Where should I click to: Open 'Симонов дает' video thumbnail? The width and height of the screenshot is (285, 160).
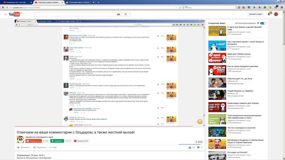[217, 83]
